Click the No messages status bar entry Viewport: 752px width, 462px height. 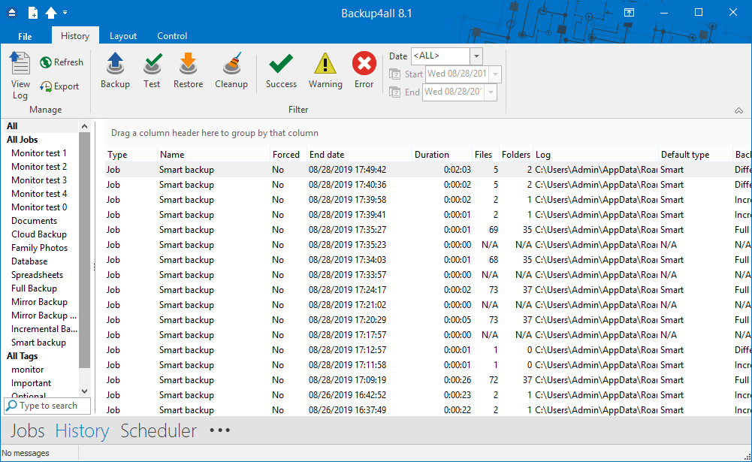point(26,453)
